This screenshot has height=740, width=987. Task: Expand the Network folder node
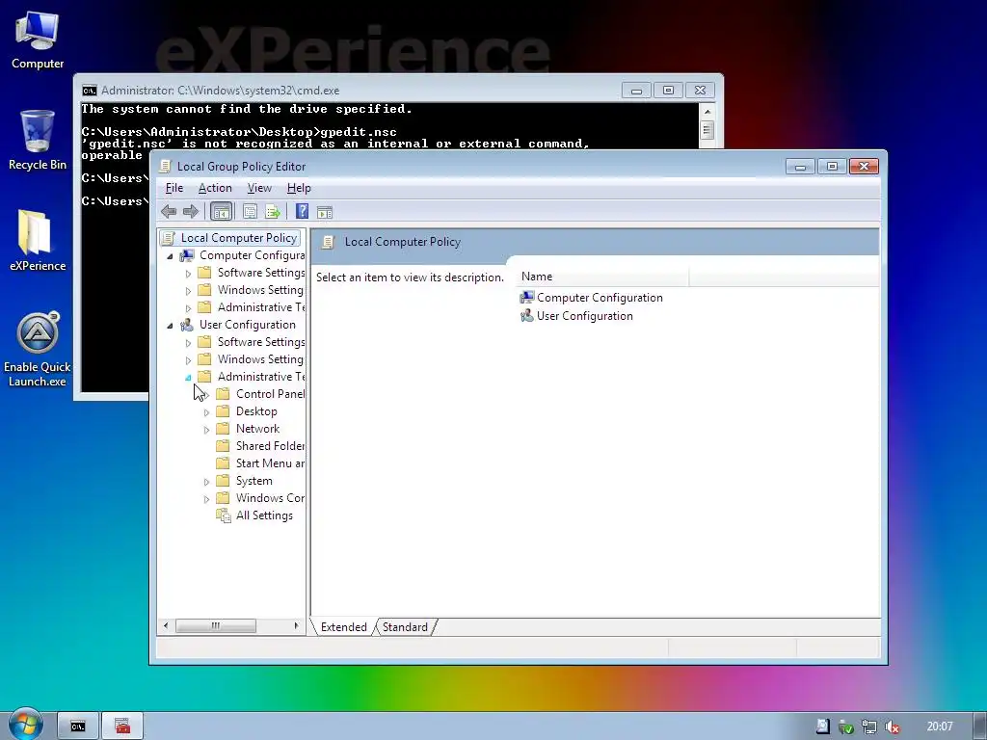pos(206,430)
